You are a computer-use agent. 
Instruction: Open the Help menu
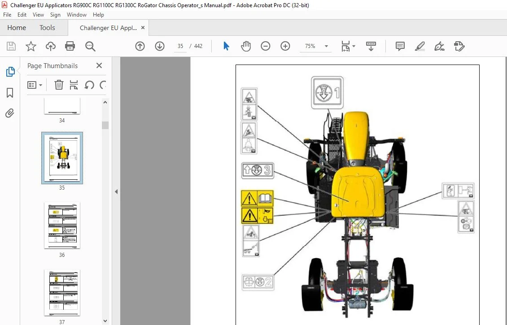tap(98, 14)
